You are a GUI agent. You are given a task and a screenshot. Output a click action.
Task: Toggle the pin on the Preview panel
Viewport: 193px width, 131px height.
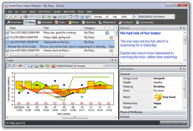pyautogui.click(x=181, y=28)
